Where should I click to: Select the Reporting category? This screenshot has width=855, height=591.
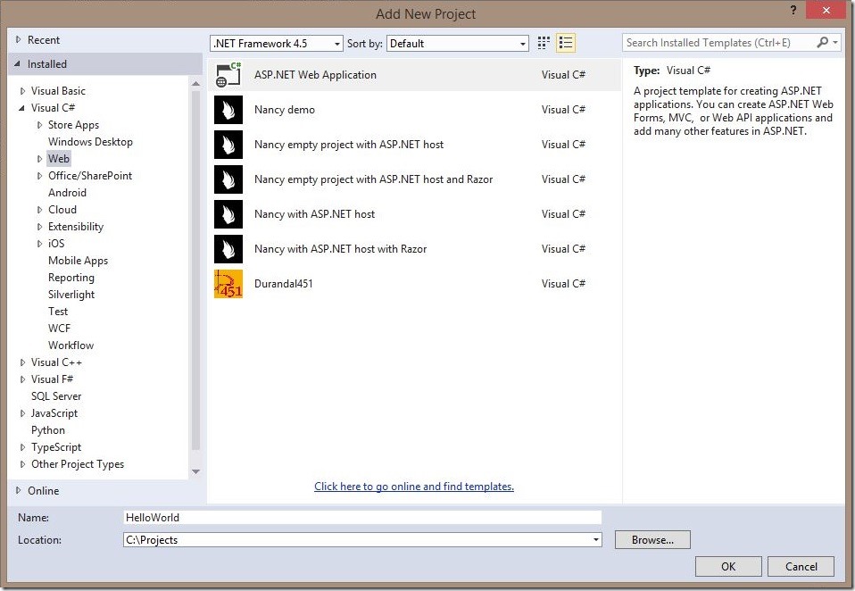[71, 278]
